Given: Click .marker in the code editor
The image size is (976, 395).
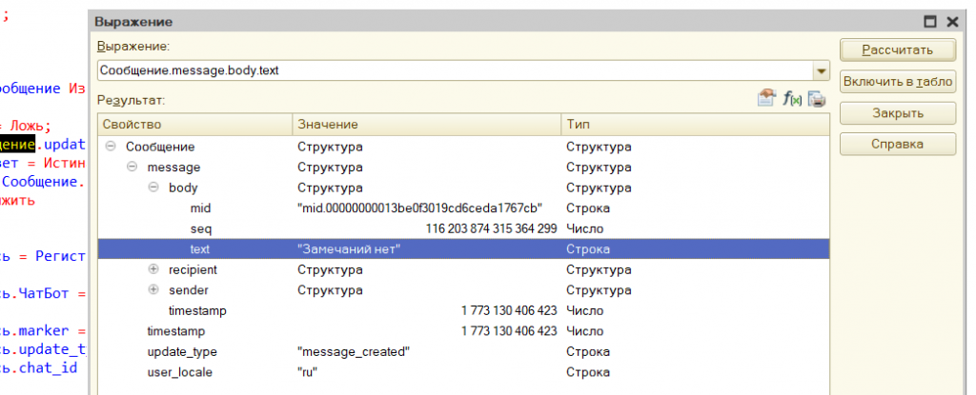Looking at the screenshot, I should [x=40, y=329].
